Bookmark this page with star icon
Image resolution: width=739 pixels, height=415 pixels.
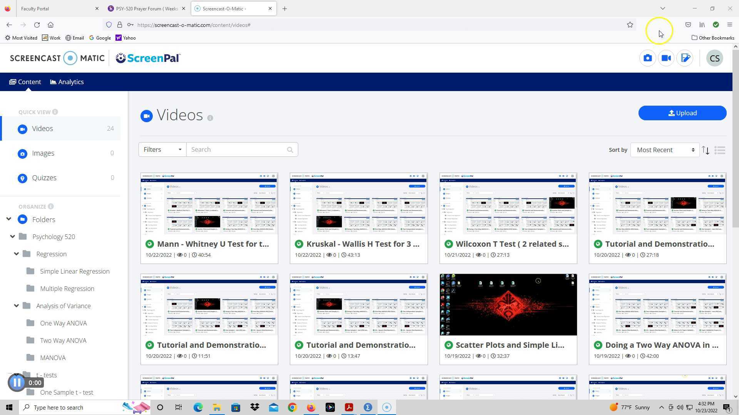(x=630, y=25)
